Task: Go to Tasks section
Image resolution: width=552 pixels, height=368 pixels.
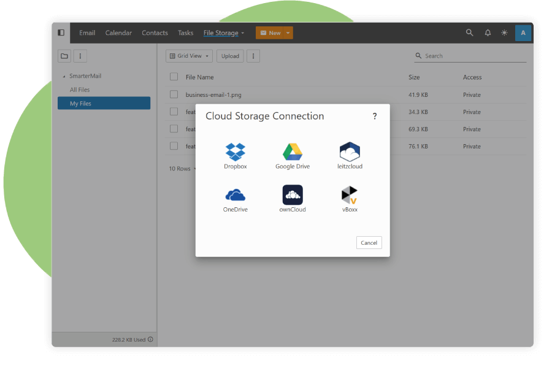Action: [185, 33]
